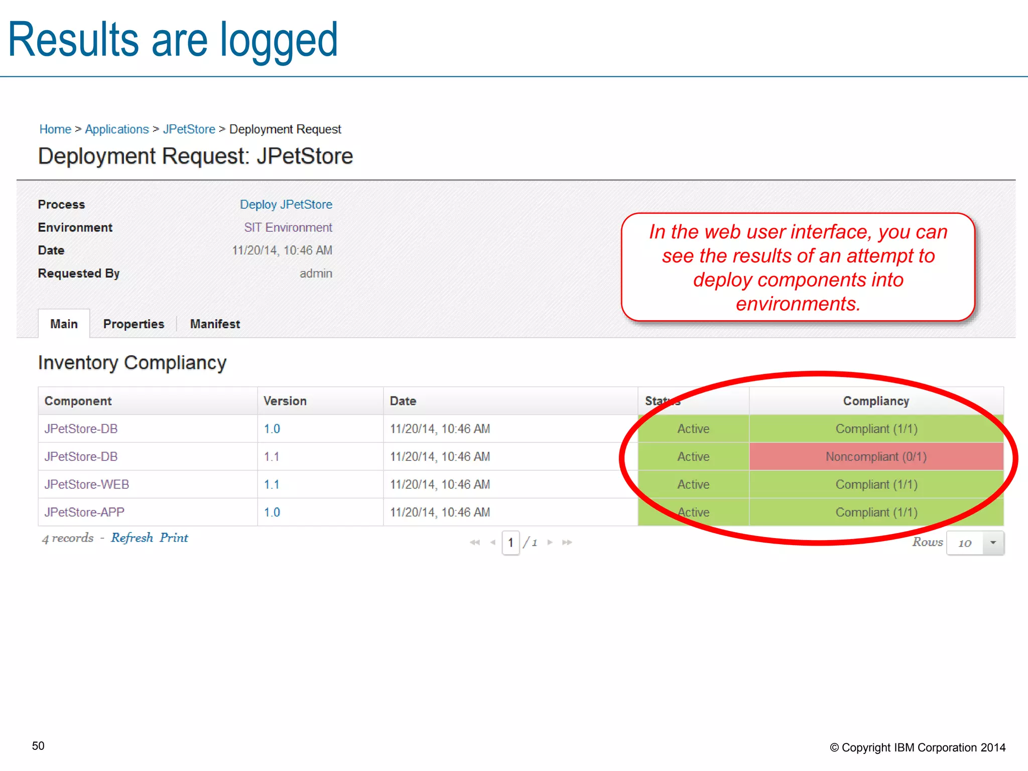The width and height of the screenshot is (1028, 771).
Task: Click the page number input field
Action: tap(510, 543)
